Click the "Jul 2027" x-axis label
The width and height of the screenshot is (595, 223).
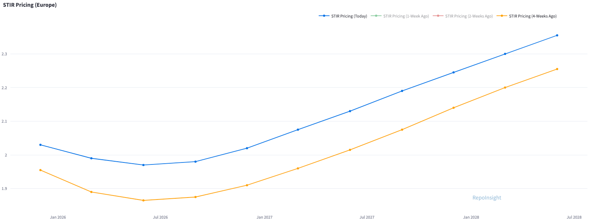367,217
